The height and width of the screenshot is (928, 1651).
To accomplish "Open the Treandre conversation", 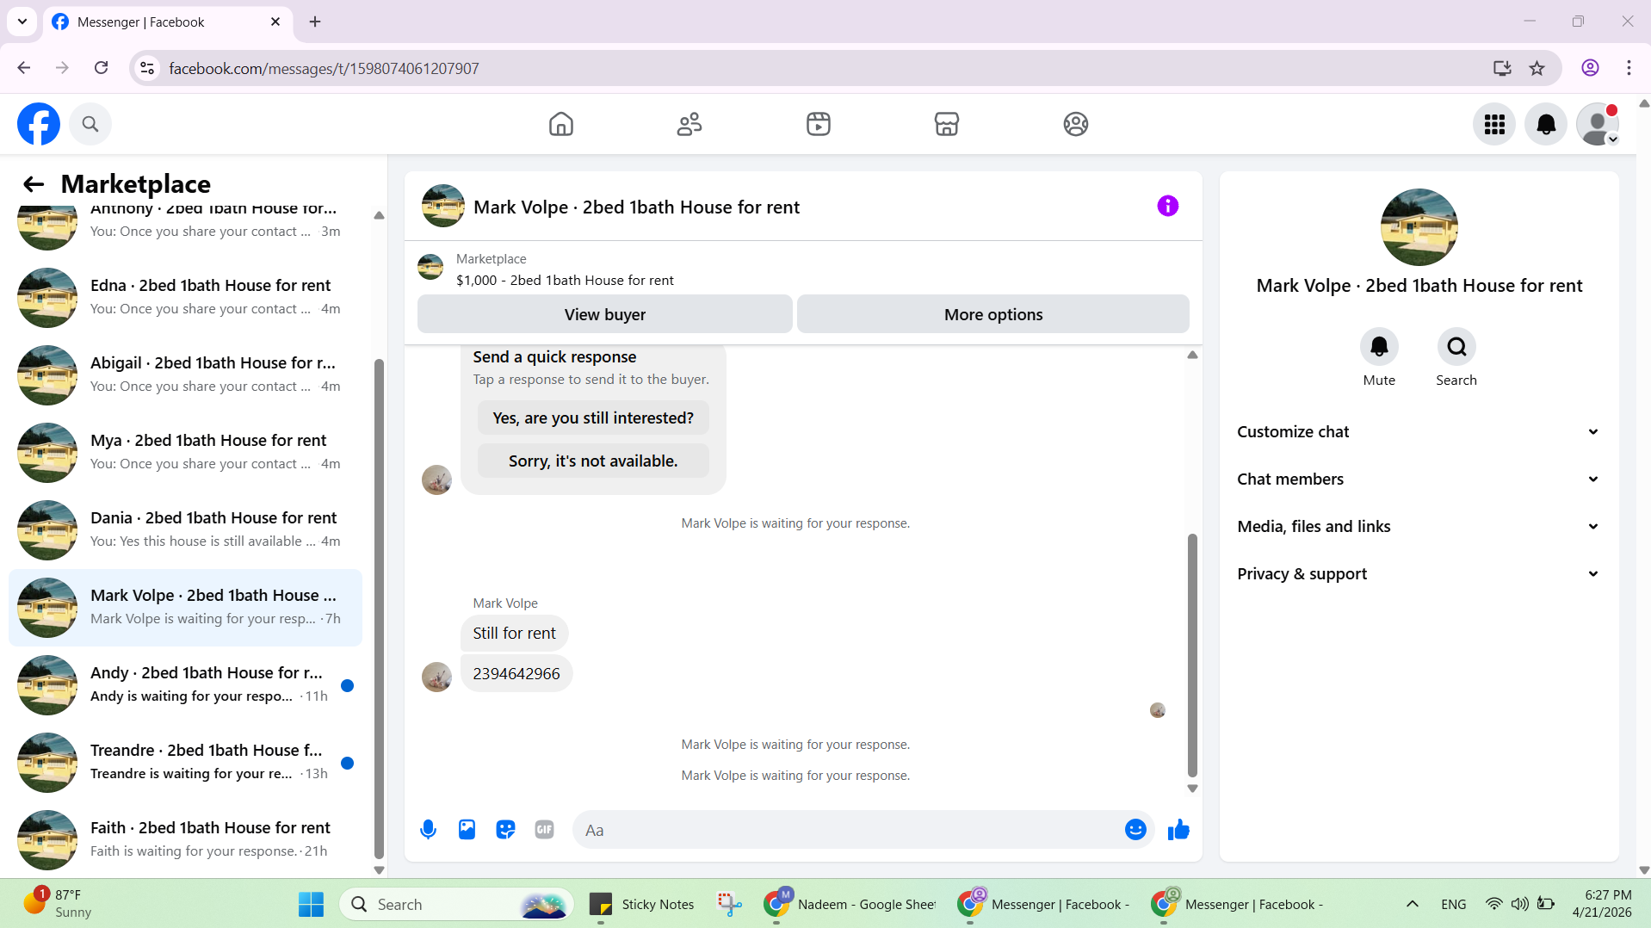I will click(x=185, y=762).
